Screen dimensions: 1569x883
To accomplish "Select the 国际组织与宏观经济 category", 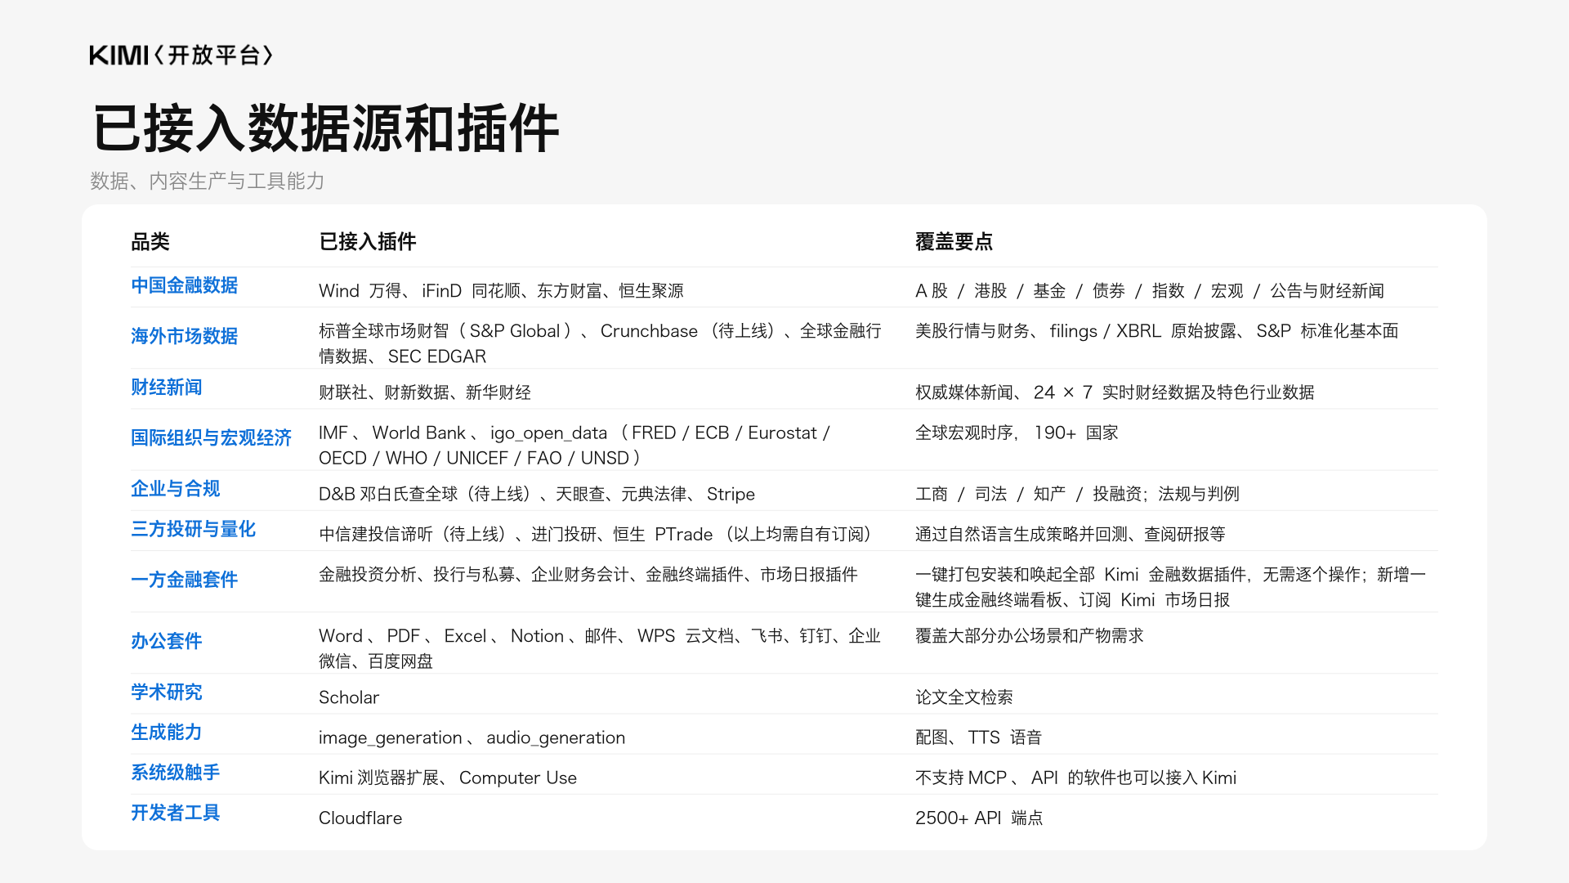I will pyautogui.click(x=212, y=437).
